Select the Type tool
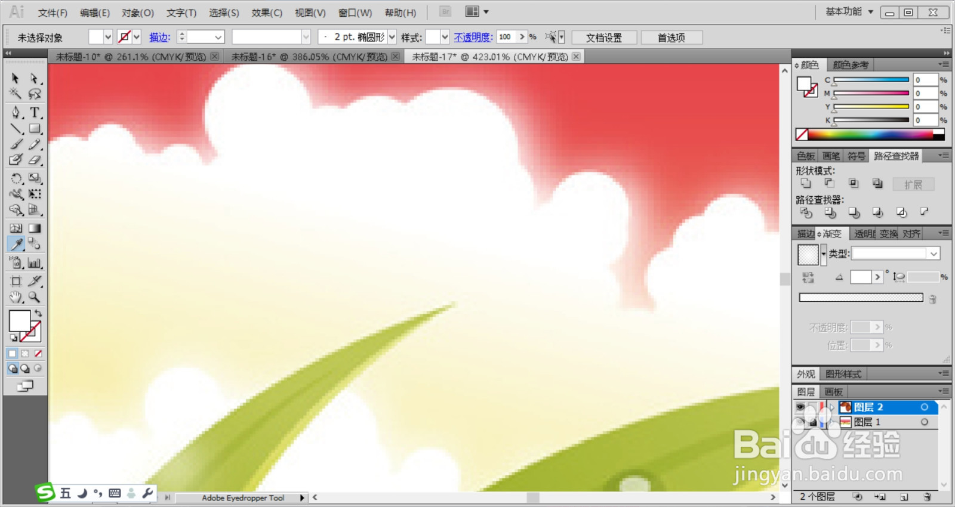 [35, 112]
